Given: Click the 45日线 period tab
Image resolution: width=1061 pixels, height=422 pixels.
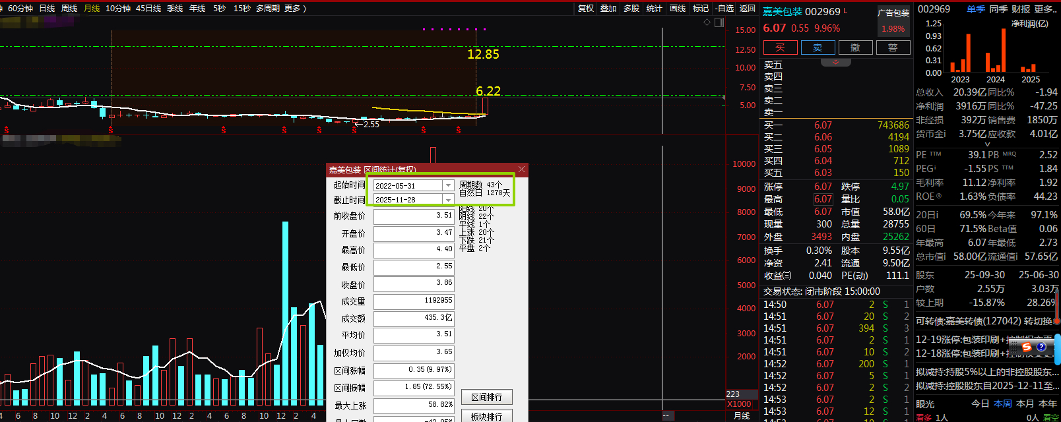Looking at the screenshot, I should pos(148,8).
